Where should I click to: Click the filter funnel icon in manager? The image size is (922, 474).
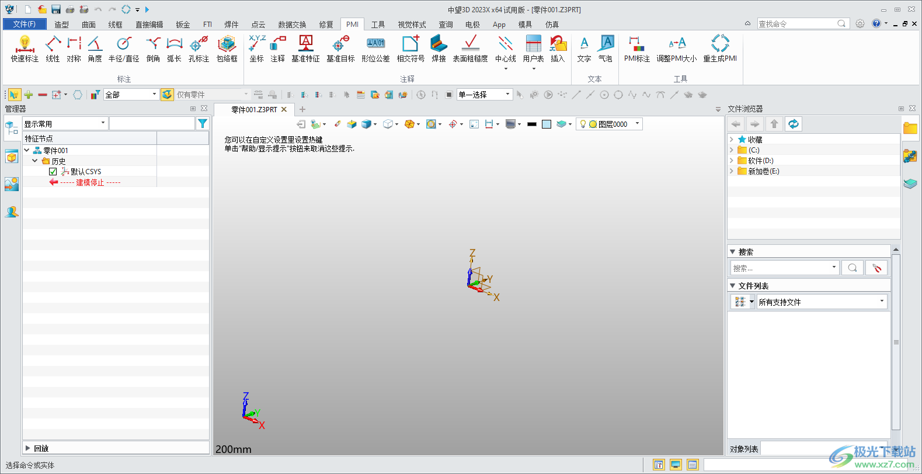(x=202, y=123)
